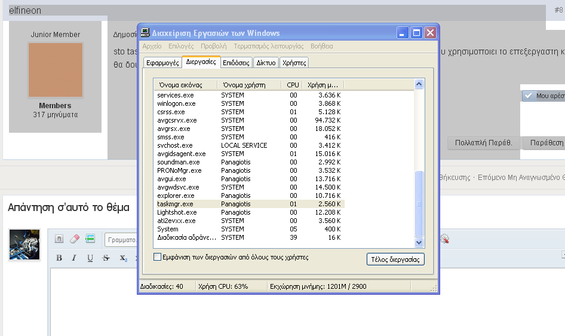The image size is (565, 336).
Task: Open the Τερματισμός λειτουργίας menu
Action: [268, 46]
